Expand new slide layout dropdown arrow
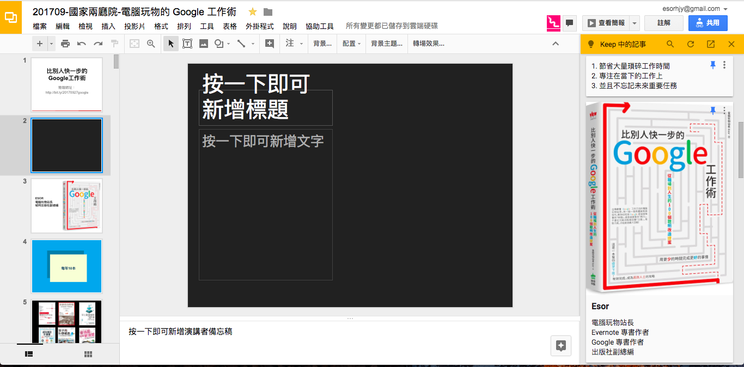The height and width of the screenshot is (367, 744). pos(51,44)
